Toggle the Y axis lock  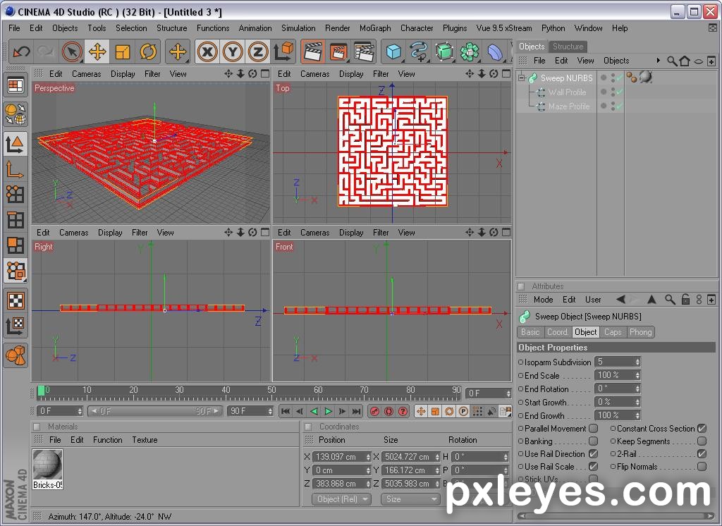tap(233, 51)
